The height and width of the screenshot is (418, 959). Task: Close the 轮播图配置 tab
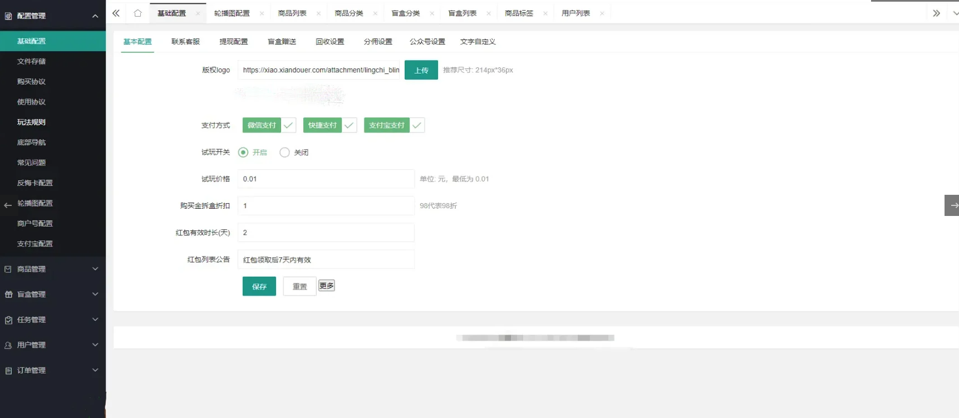pyautogui.click(x=262, y=13)
